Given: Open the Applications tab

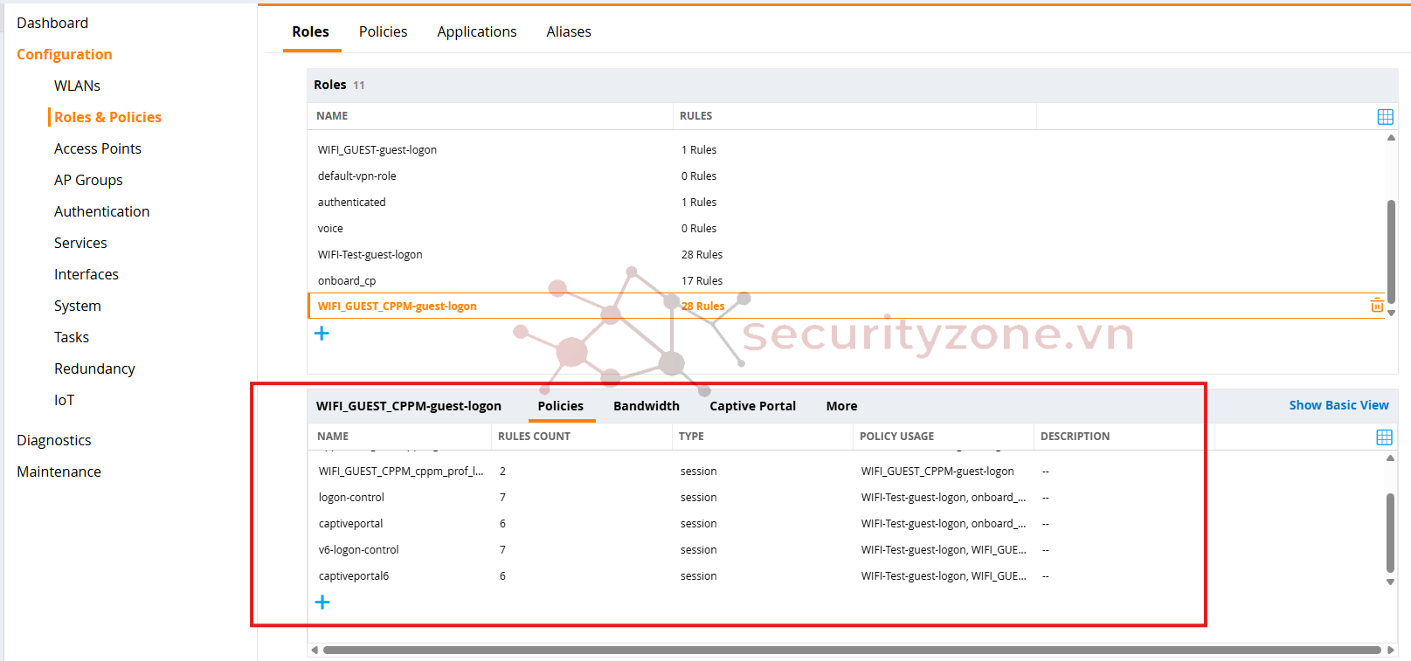Looking at the screenshot, I should 476,31.
